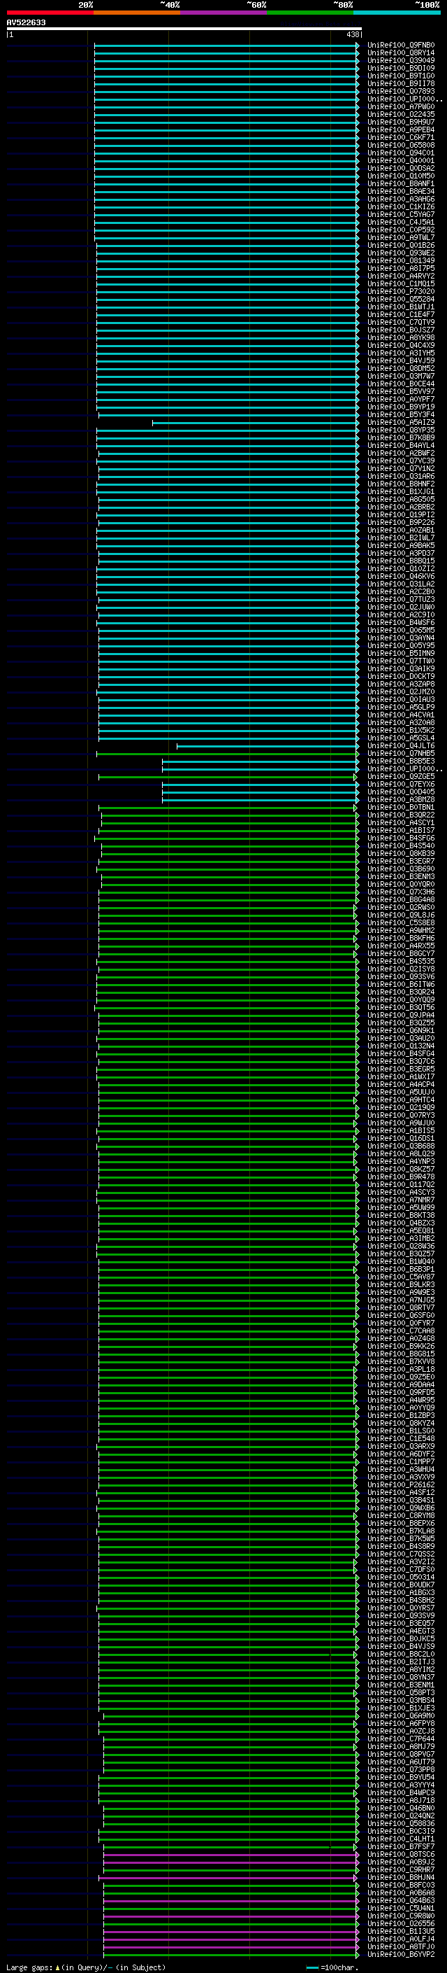This screenshot has height=1973, width=447.
Task: Open hit UniRef100_O22435
Action: 400,115
